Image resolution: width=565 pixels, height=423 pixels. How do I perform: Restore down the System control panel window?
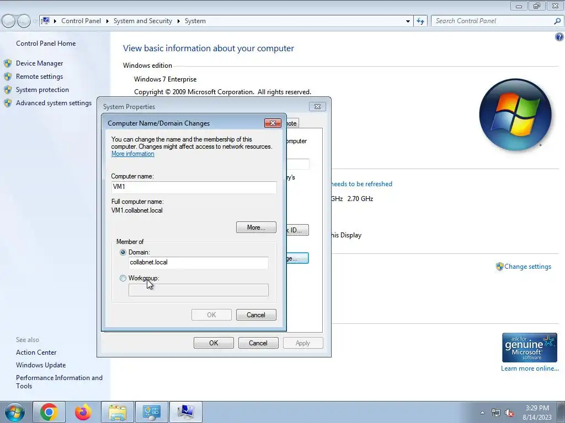[537, 6]
